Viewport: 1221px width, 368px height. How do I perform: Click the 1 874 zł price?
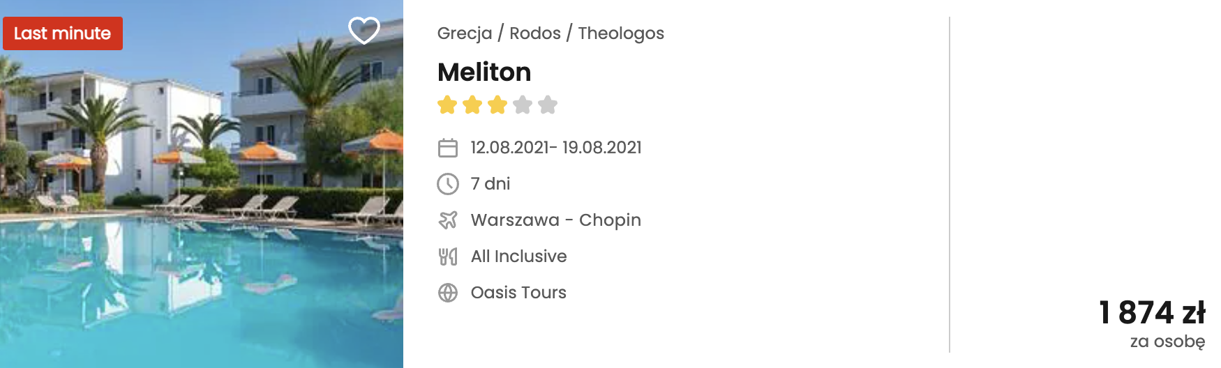pyautogui.click(x=1152, y=312)
